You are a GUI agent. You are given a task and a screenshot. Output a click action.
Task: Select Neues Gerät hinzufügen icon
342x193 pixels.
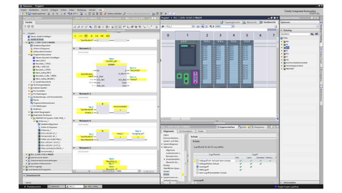29,36
